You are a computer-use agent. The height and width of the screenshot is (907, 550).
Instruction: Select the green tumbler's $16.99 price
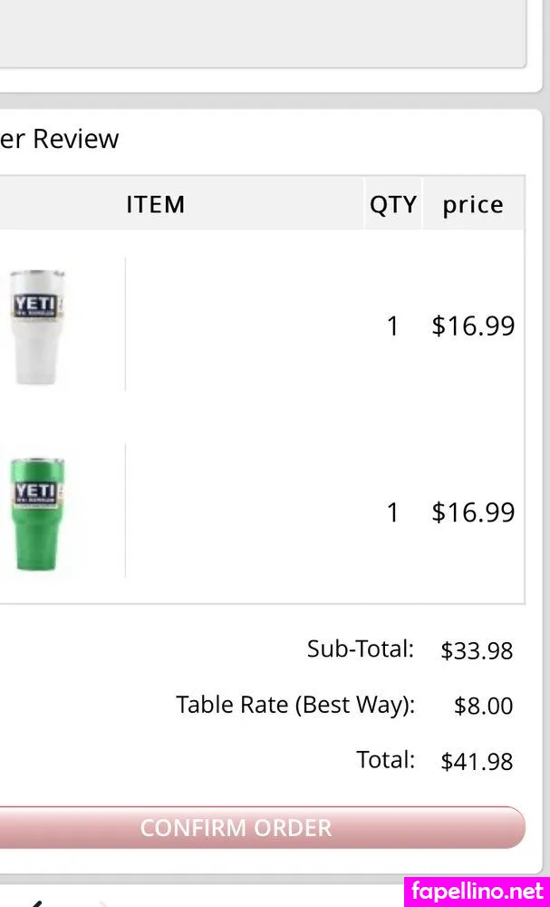(x=473, y=512)
